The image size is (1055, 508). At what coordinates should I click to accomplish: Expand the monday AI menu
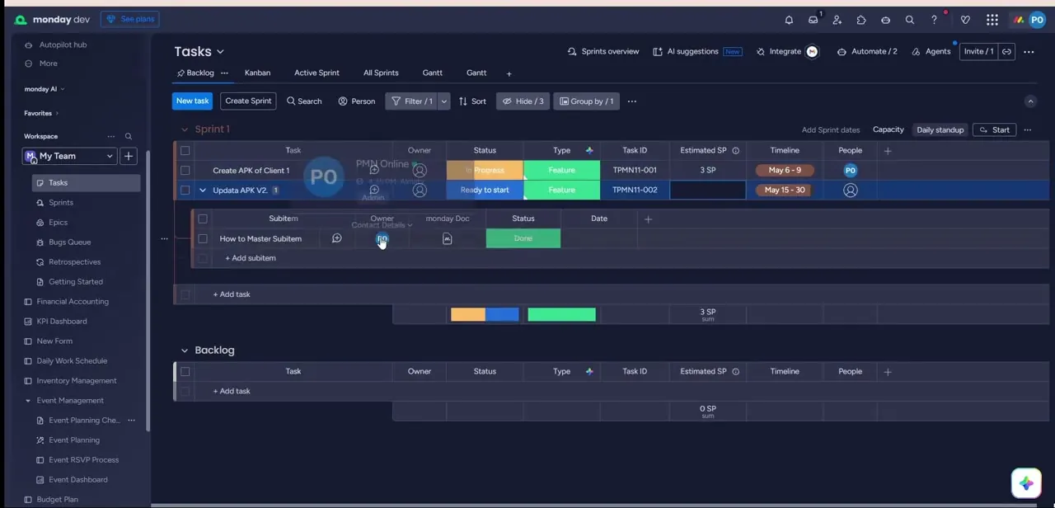pyautogui.click(x=63, y=89)
